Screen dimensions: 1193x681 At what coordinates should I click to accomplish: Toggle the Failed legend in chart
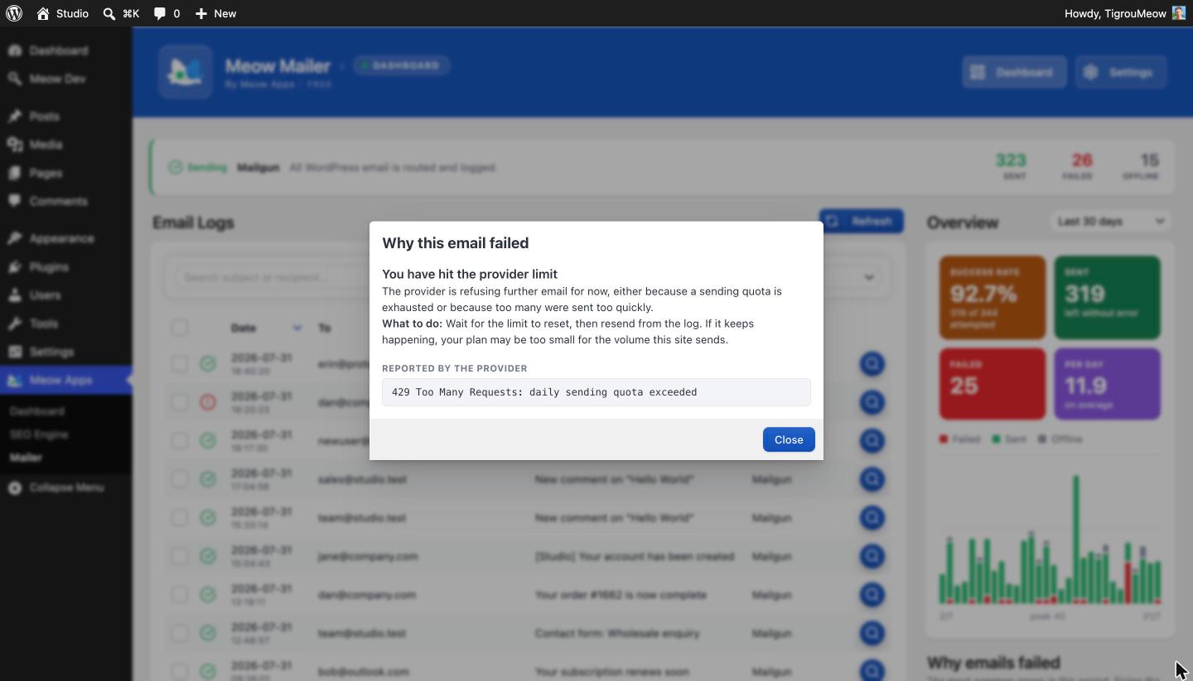(x=959, y=439)
